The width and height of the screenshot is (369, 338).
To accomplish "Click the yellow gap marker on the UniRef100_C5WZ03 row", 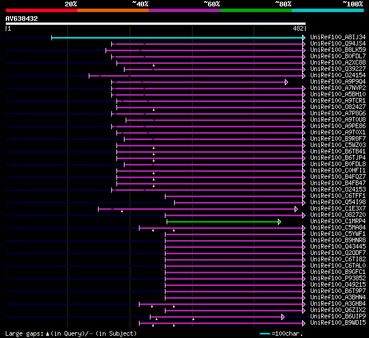I will coord(154,148).
